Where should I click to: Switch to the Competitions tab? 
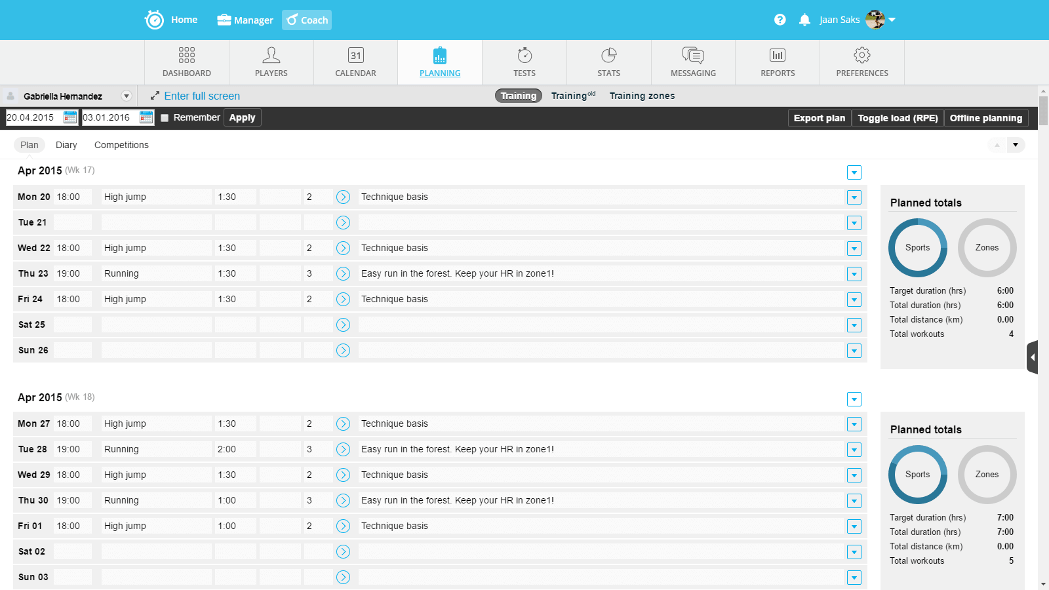[121, 145]
